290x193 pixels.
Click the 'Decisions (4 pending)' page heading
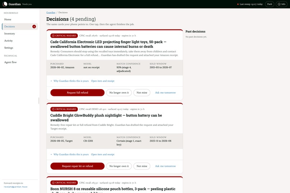coord(71,19)
